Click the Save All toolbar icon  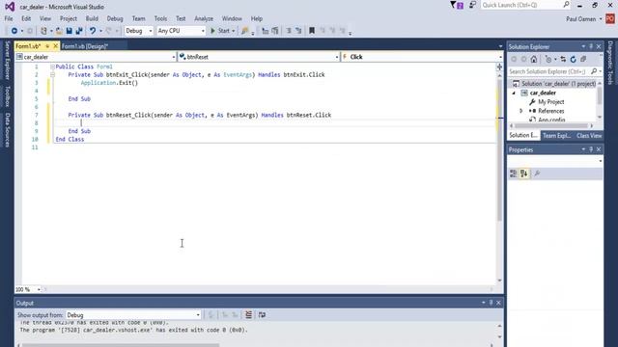79,31
